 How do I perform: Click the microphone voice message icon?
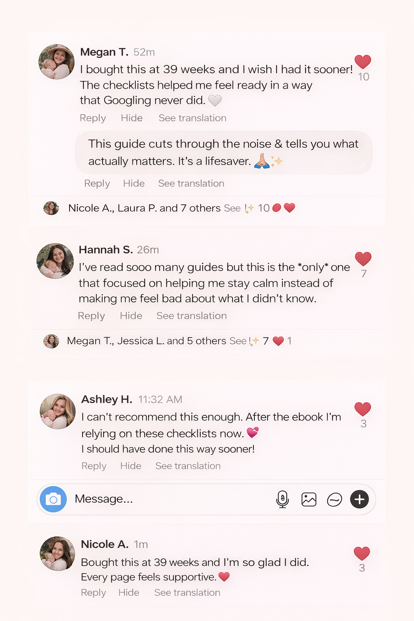283,499
